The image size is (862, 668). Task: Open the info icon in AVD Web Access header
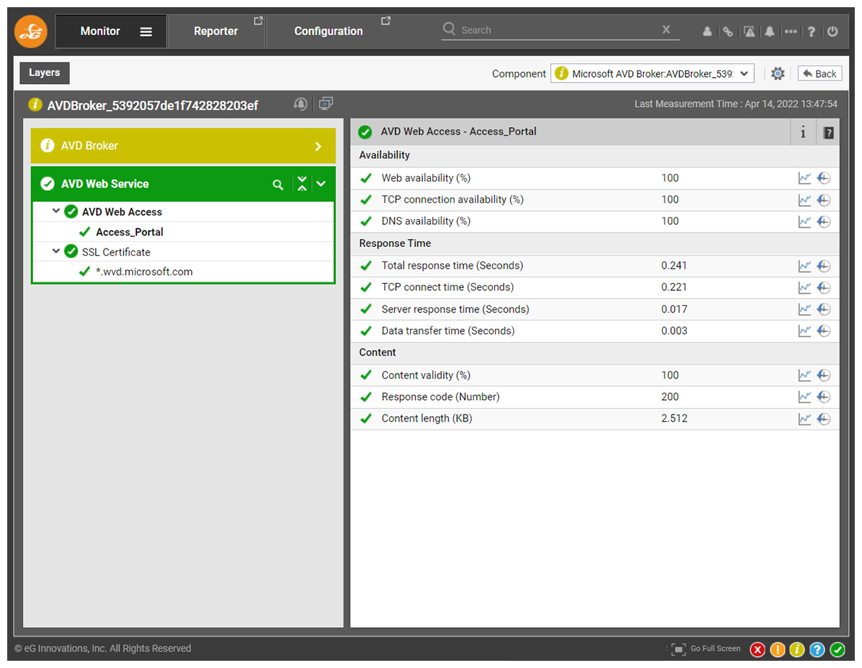tap(803, 132)
